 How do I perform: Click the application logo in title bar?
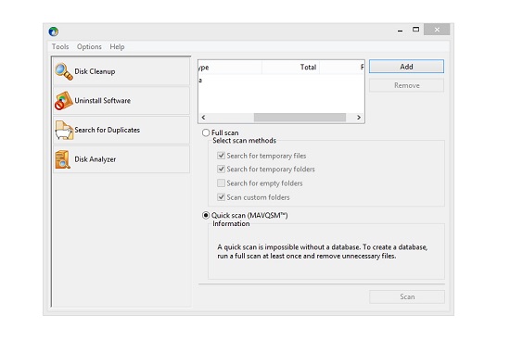click(x=54, y=31)
